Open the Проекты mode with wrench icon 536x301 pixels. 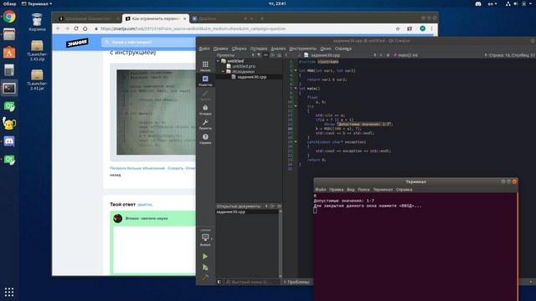click(205, 125)
